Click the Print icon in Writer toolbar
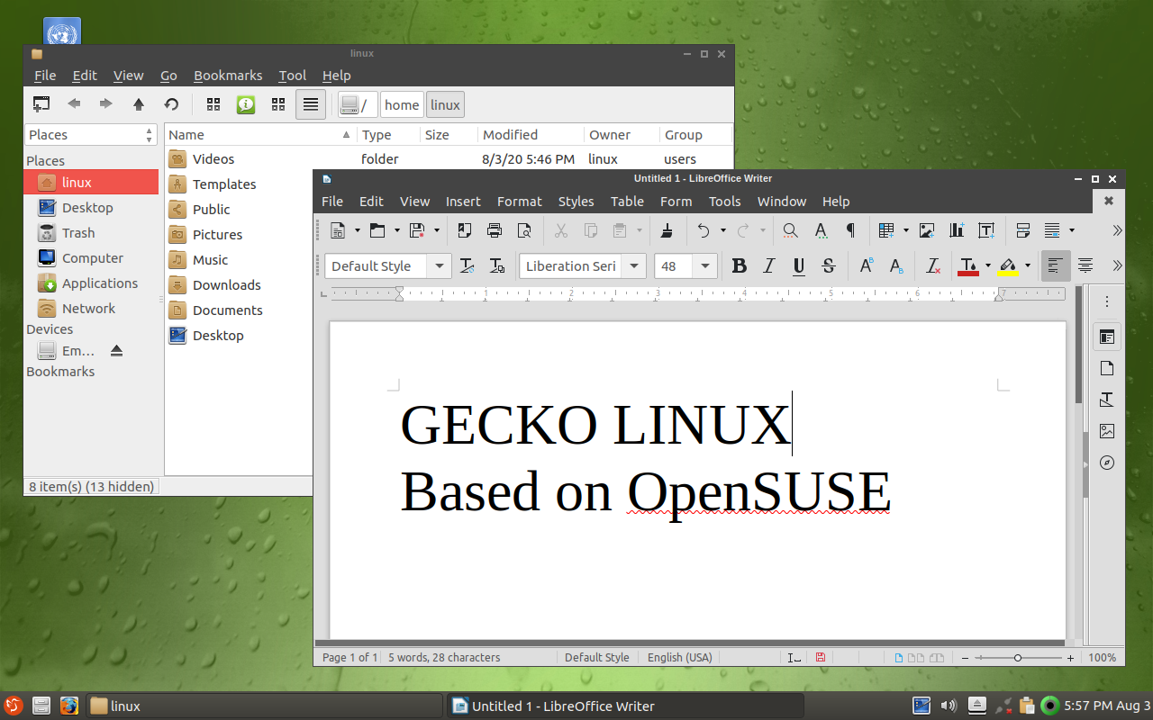The height and width of the screenshot is (720, 1153). (494, 230)
